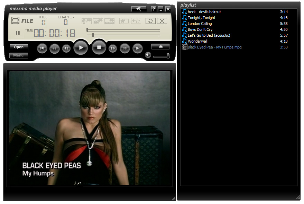Click the music note icon beside Wonderwall

pyautogui.click(x=184, y=41)
